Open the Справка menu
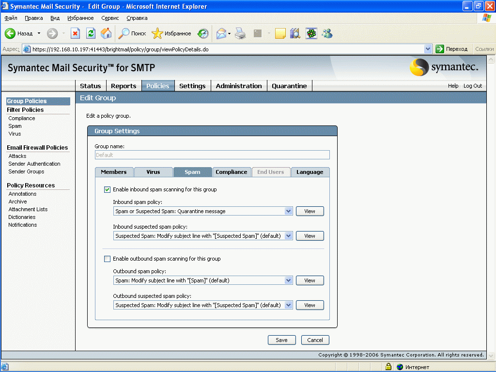This screenshot has height=372, width=496. tap(137, 18)
